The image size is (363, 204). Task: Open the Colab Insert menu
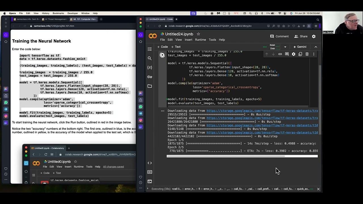coord(188,40)
